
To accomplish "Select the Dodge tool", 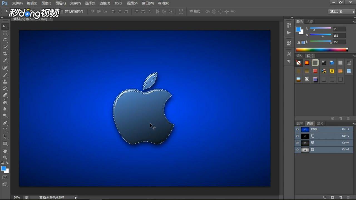I will pyautogui.click(x=5, y=116).
